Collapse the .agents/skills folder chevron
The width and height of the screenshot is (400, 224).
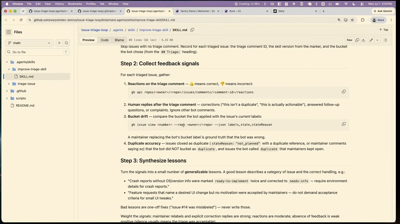(7, 62)
